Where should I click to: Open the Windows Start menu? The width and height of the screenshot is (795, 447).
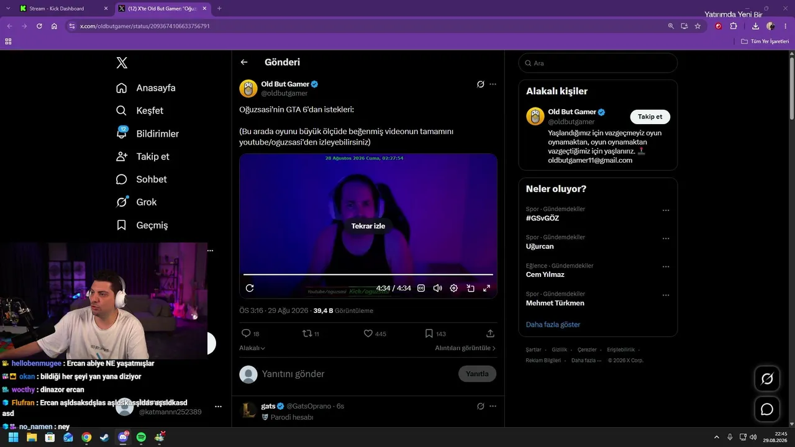click(x=14, y=437)
